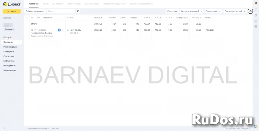Click the green play status icon

[x=68, y=30]
